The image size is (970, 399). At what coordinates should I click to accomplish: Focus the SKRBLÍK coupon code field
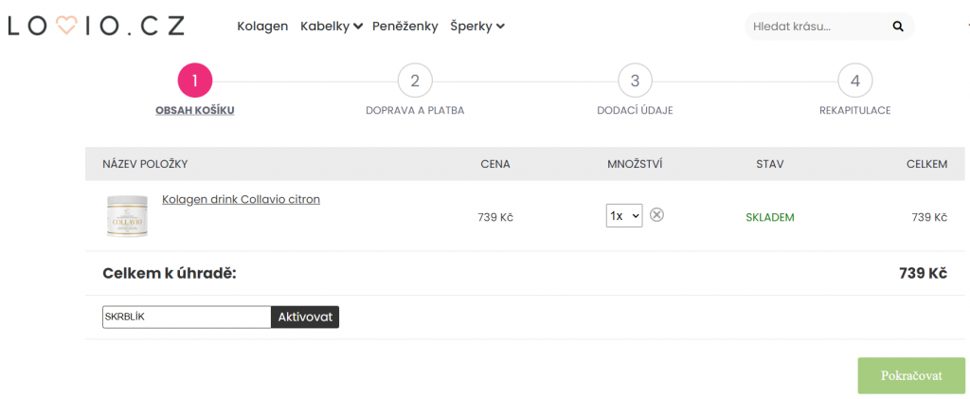click(187, 317)
